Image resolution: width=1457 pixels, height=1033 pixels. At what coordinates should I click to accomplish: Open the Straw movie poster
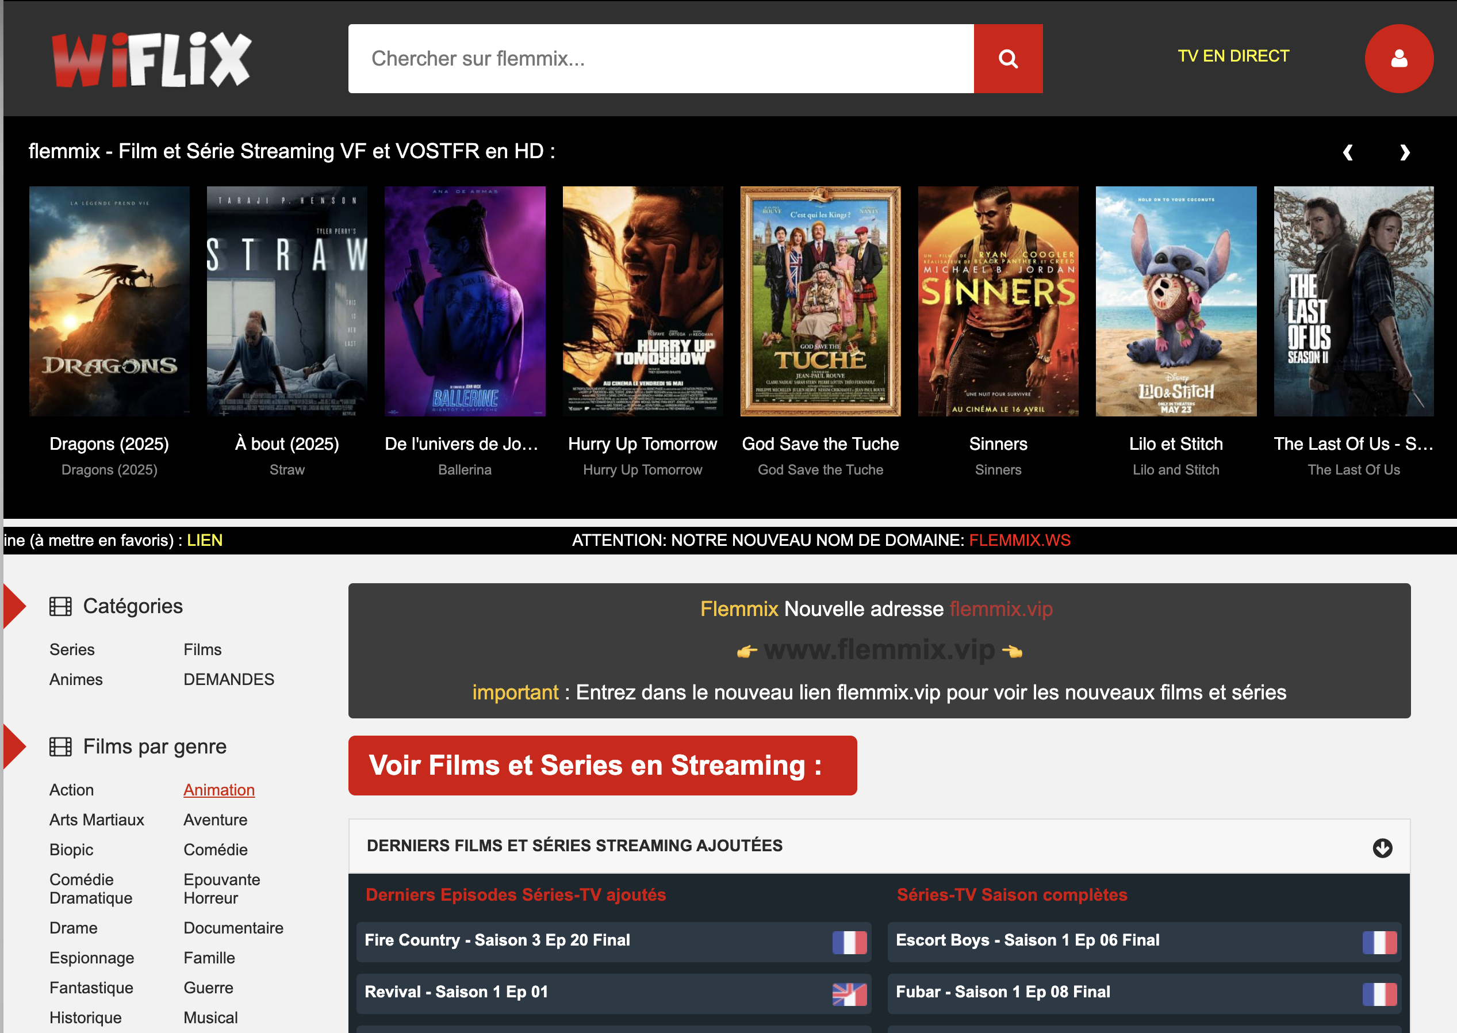(287, 301)
